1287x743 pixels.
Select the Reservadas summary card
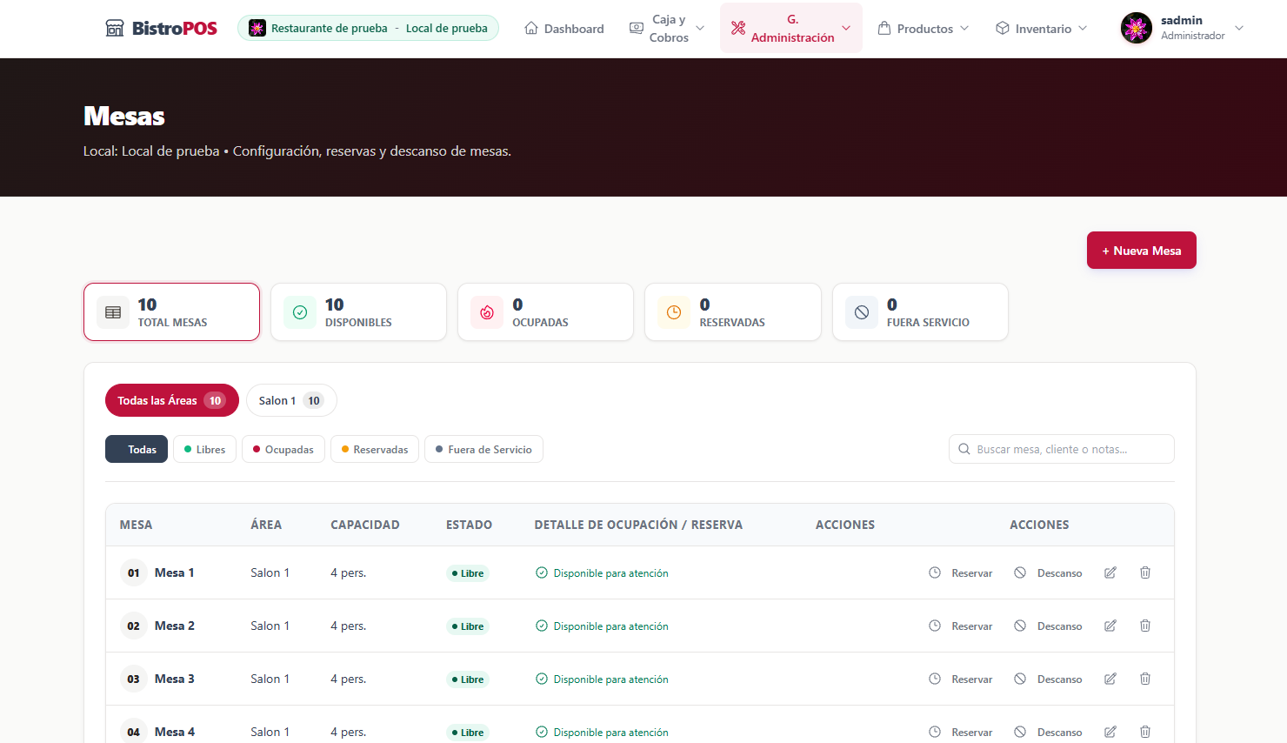pos(733,312)
